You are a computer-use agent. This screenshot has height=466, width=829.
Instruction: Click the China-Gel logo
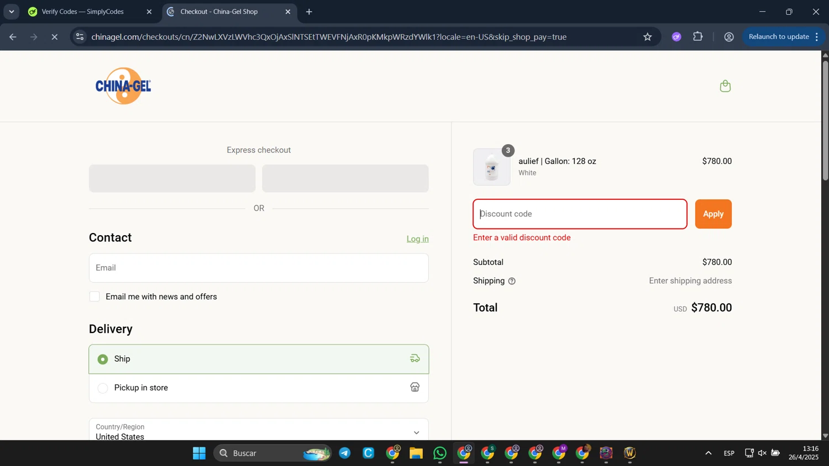[x=123, y=86]
